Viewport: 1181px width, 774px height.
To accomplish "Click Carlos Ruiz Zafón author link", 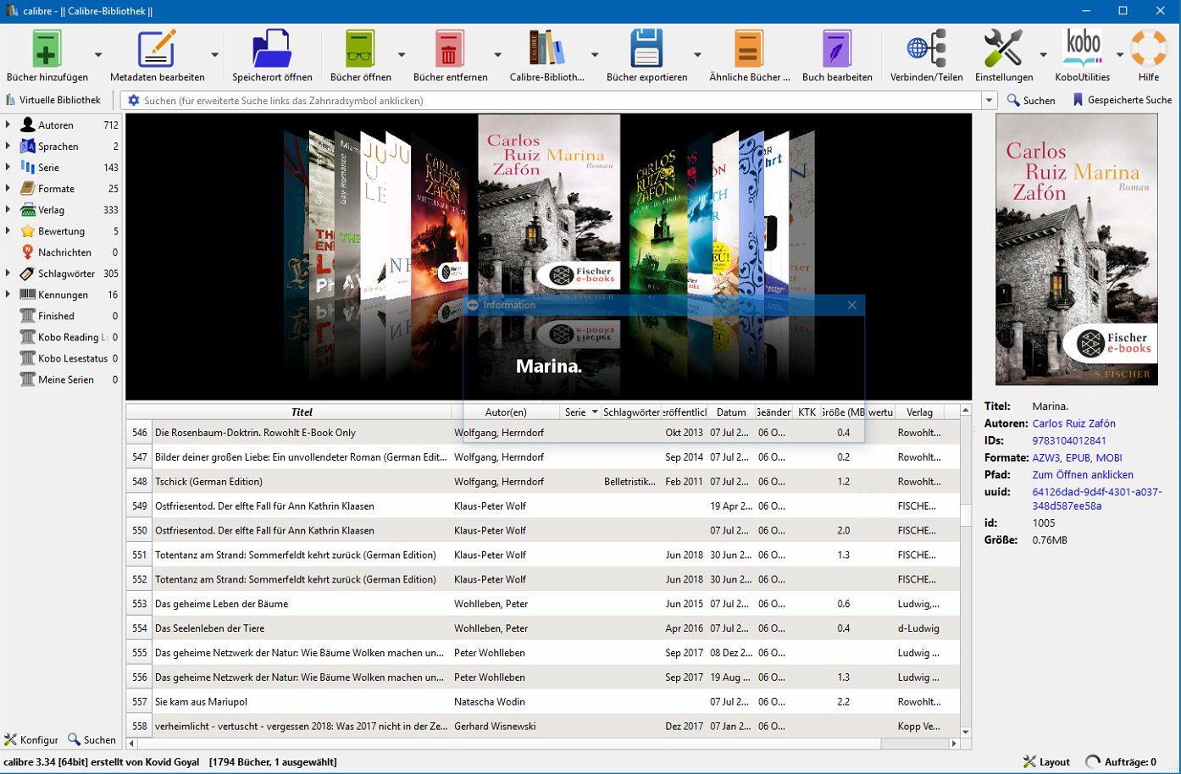I will [x=1073, y=423].
